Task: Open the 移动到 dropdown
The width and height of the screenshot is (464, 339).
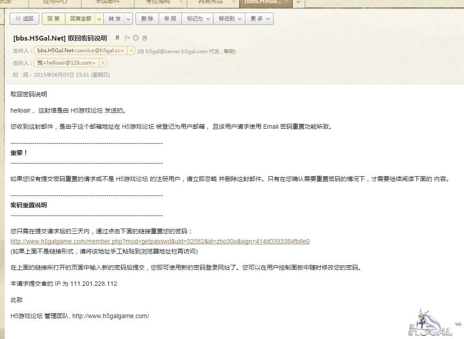Action: (x=229, y=19)
